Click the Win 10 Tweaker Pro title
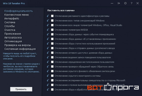 pyautogui.click(x=14, y=3)
